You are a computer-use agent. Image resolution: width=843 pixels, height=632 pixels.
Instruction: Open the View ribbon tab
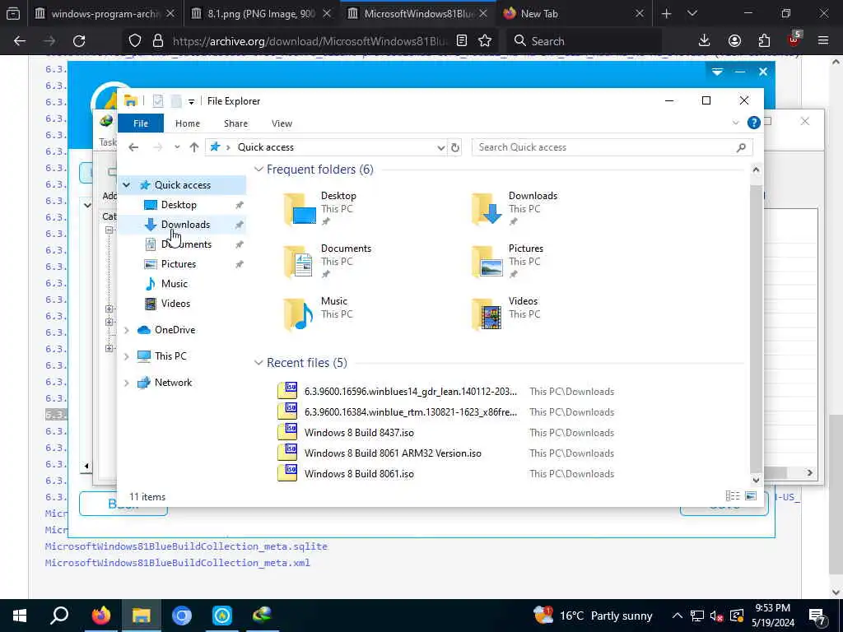click(x=282, y=123)
